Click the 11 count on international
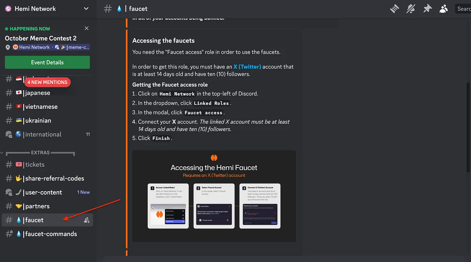 [x=88, y=134]
